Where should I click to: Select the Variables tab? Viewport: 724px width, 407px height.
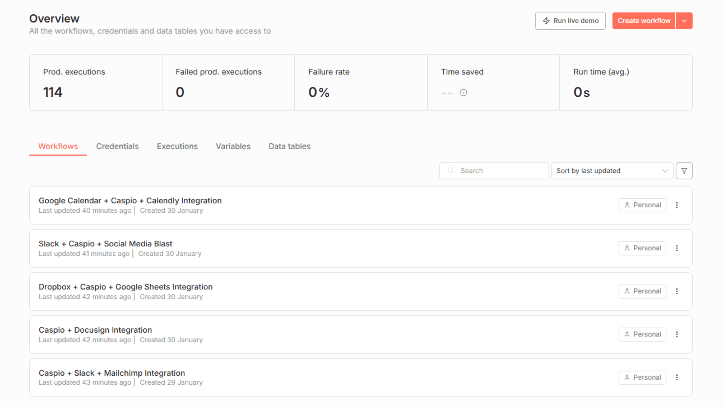coord(233,146)
